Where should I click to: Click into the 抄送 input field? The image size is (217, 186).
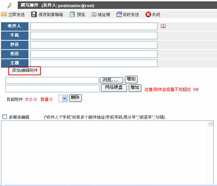pyautogui.click(x=94, y=45)
